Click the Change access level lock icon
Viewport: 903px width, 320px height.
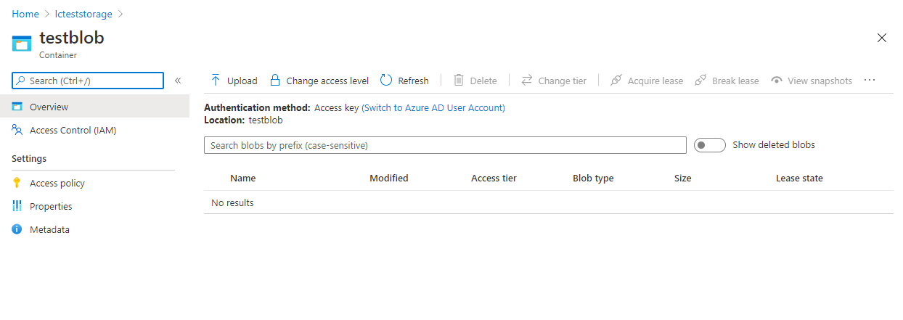[x=275, y=81]
